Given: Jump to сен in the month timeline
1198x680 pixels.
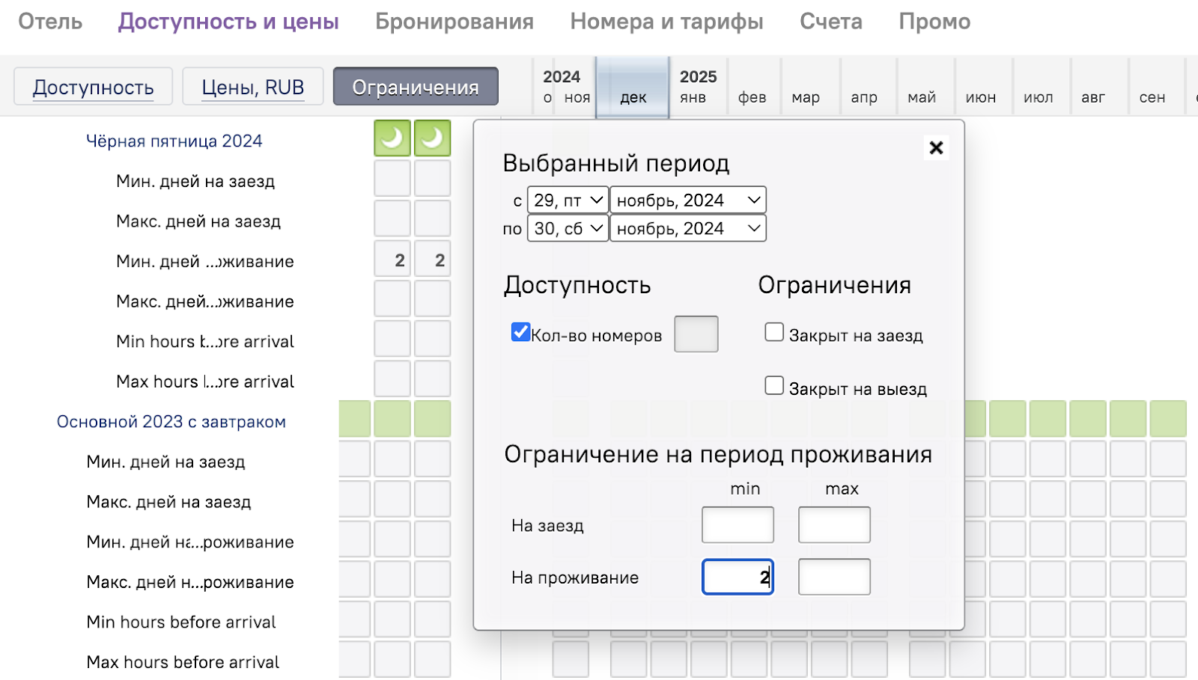Looking at the screenshot, I should [x=1152, y=97].
